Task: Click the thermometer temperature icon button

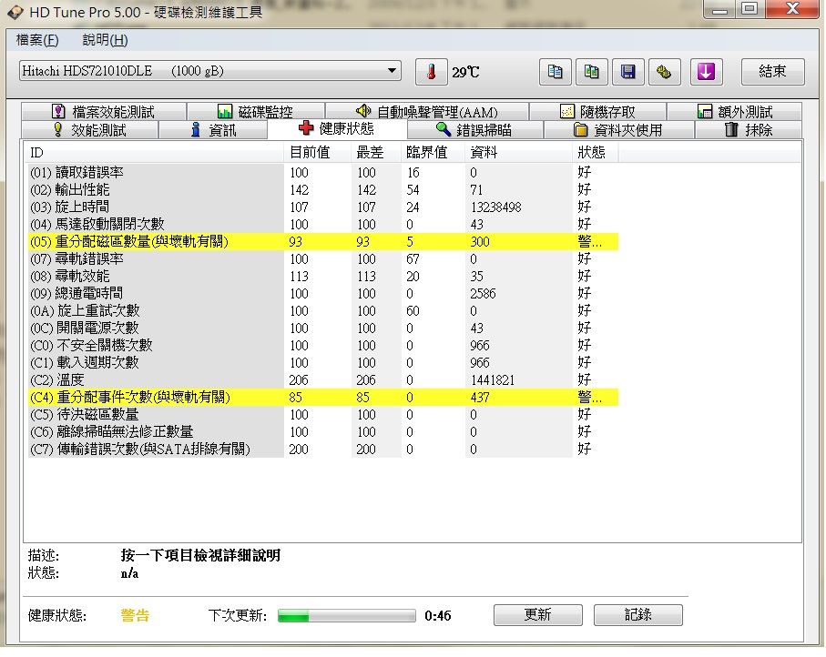Action: pyautogui.click(x=431, y=72)
